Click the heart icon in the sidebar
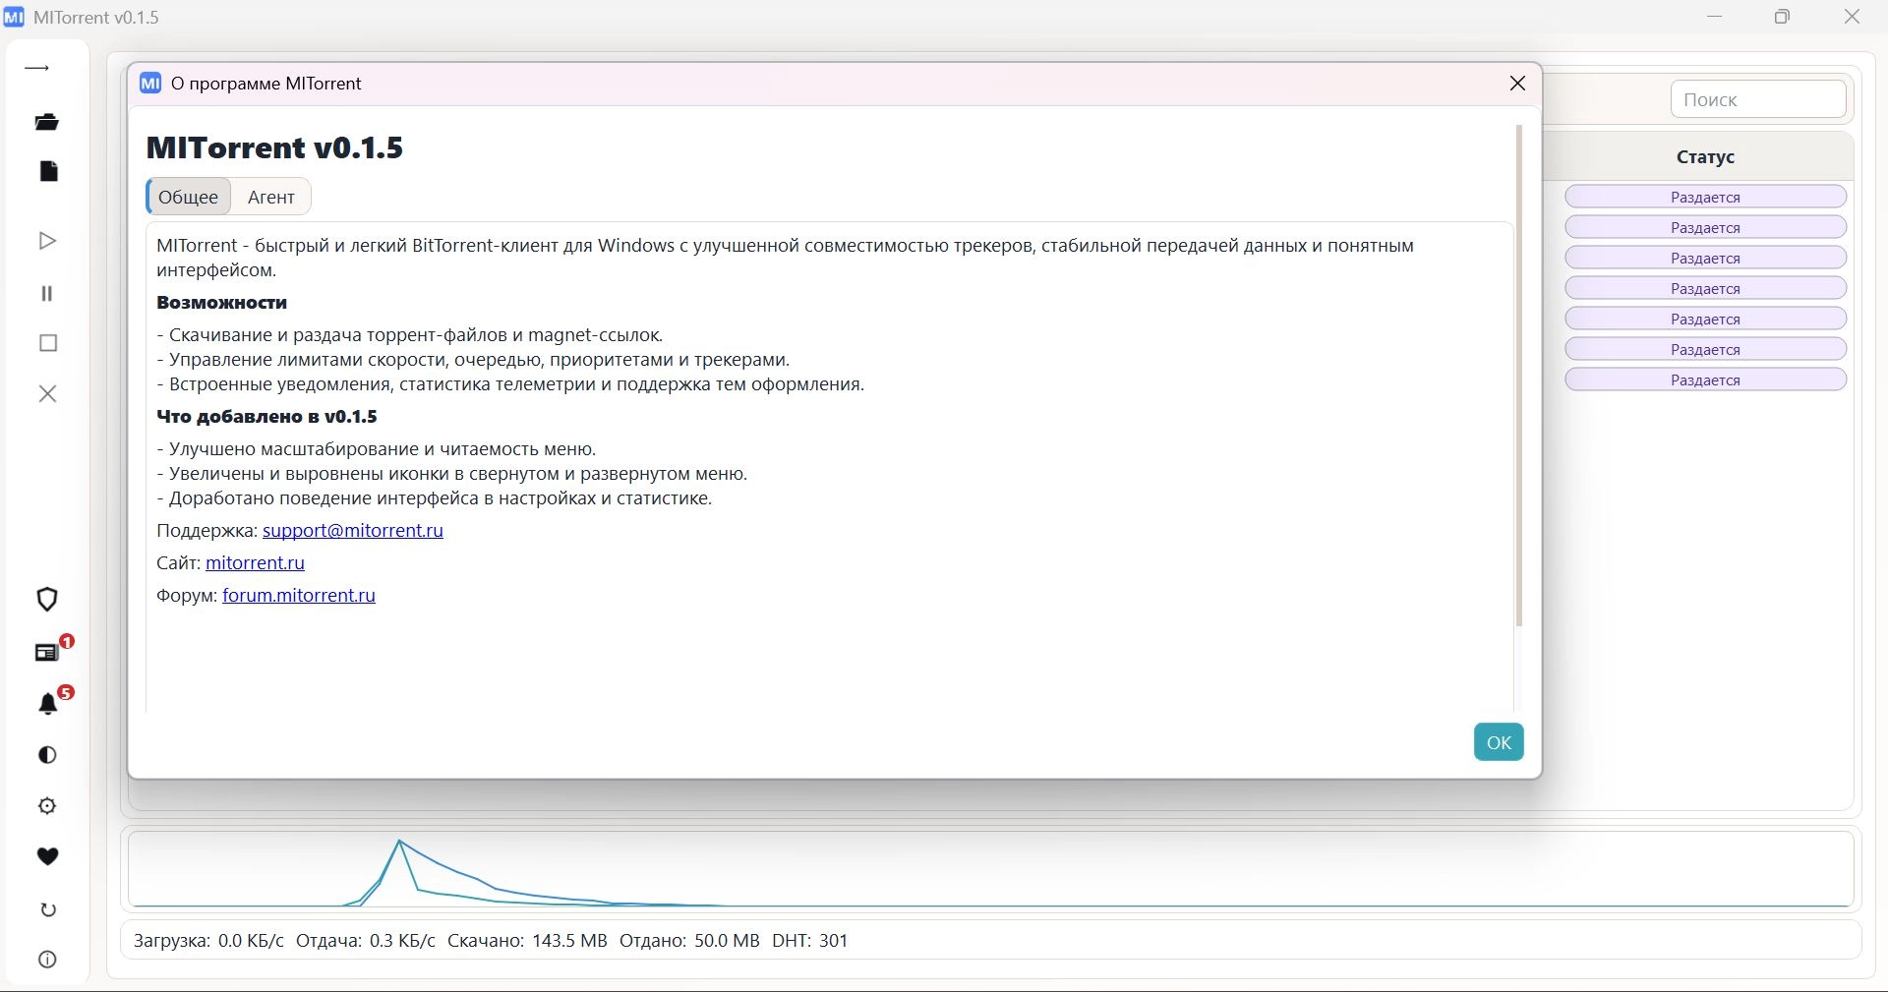This screenshot has height=992, width=1888. (x=47, y=857)
